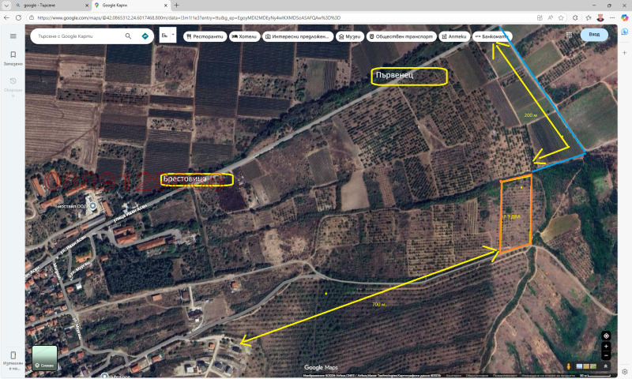Toggle the map layers thumbnail
This screenshot has height=379, width=632.
tap(44, 358)
